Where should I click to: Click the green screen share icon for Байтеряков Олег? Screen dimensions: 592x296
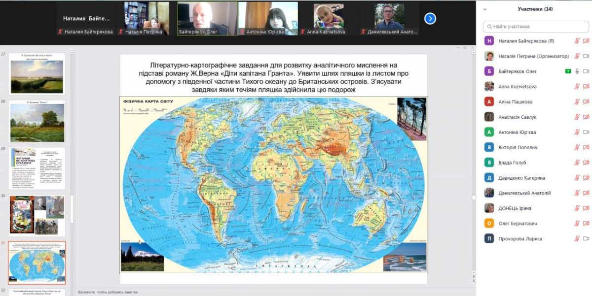click(x=568, y=71)
